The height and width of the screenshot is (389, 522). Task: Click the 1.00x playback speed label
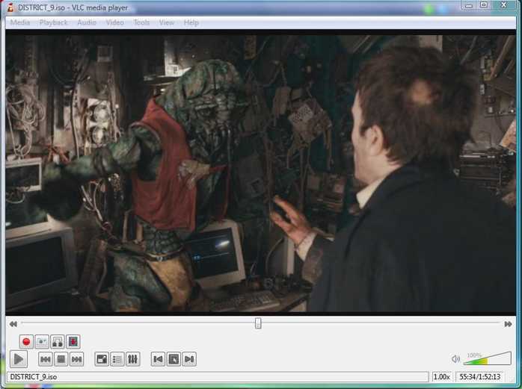tap(441, 377)
